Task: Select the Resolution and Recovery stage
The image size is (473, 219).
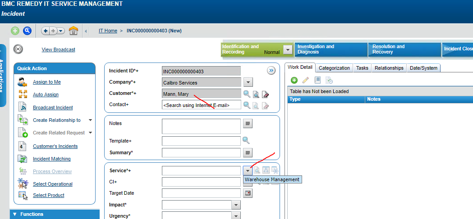Action: pyautogui.click(x=404, y=49)
